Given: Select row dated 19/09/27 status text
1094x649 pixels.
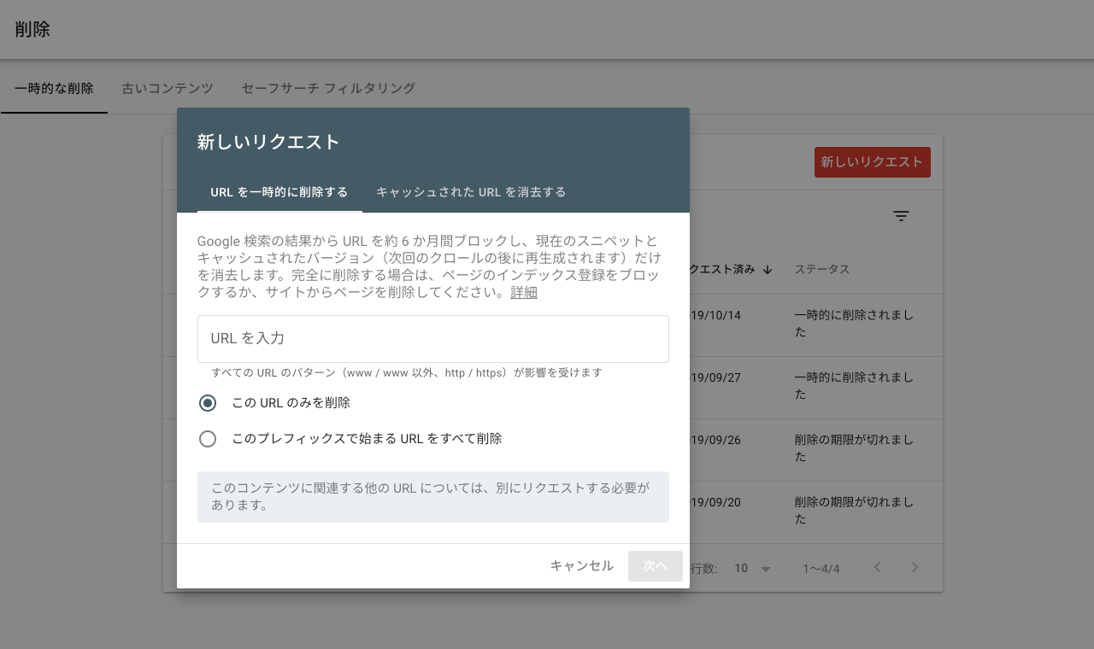Looking at the screenshot, I should tap(855, 386).
